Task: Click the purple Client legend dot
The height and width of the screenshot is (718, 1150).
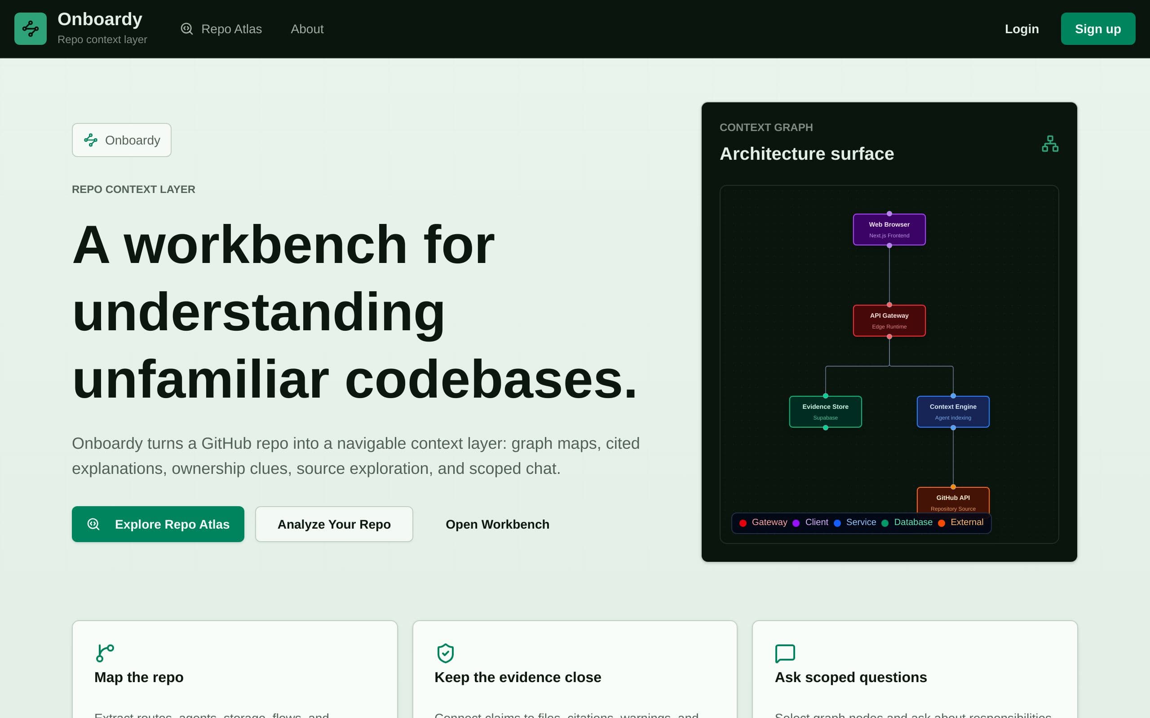Action: [796, 523]
